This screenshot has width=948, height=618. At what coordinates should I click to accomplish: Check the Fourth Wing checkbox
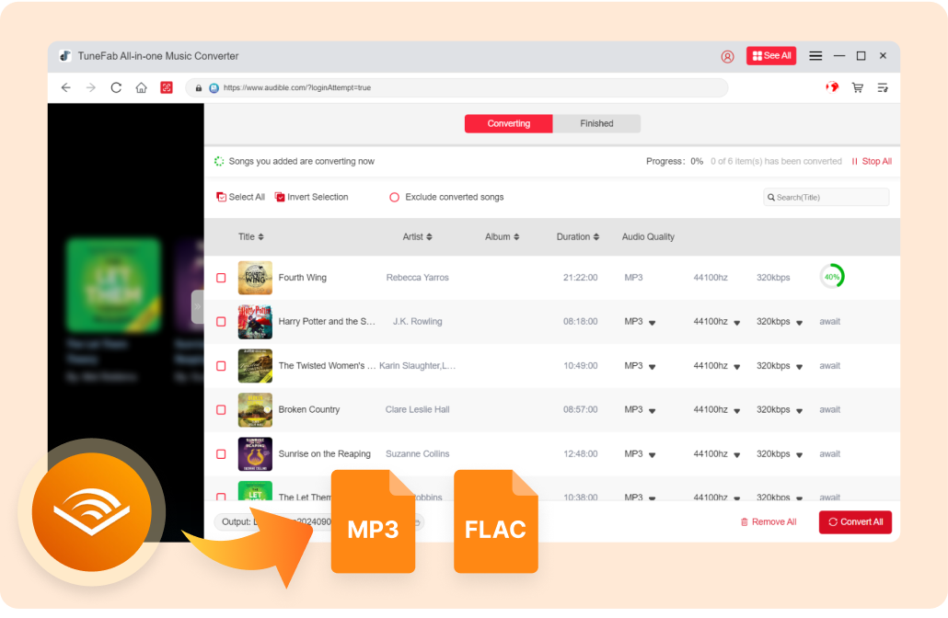tap(221, 278)
